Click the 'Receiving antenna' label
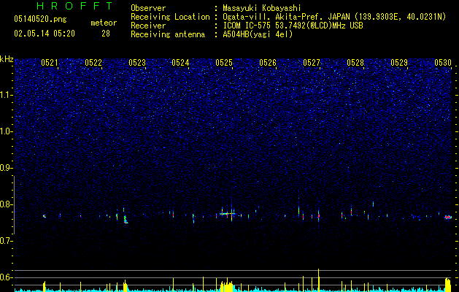The height and width of the screenshot is (292, 459). (x=168, y=34)
